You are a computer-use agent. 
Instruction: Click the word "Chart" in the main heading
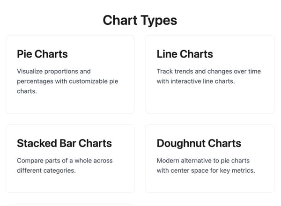pos(120,21)
